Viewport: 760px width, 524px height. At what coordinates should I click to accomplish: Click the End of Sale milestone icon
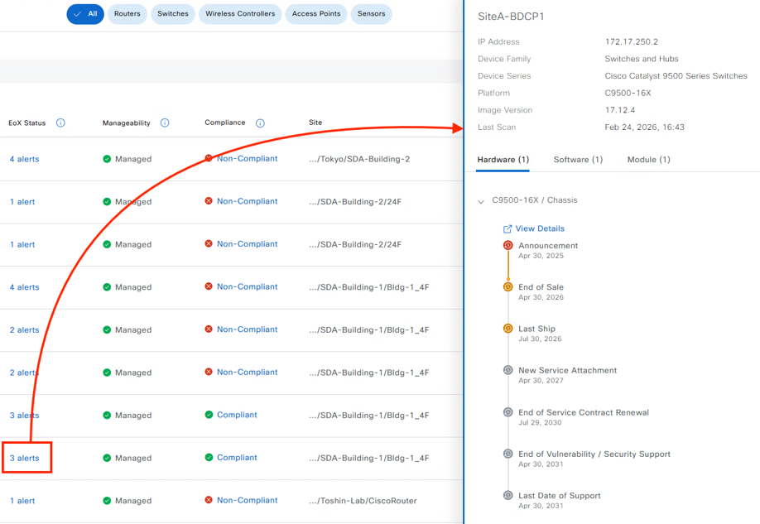point(507,287)
